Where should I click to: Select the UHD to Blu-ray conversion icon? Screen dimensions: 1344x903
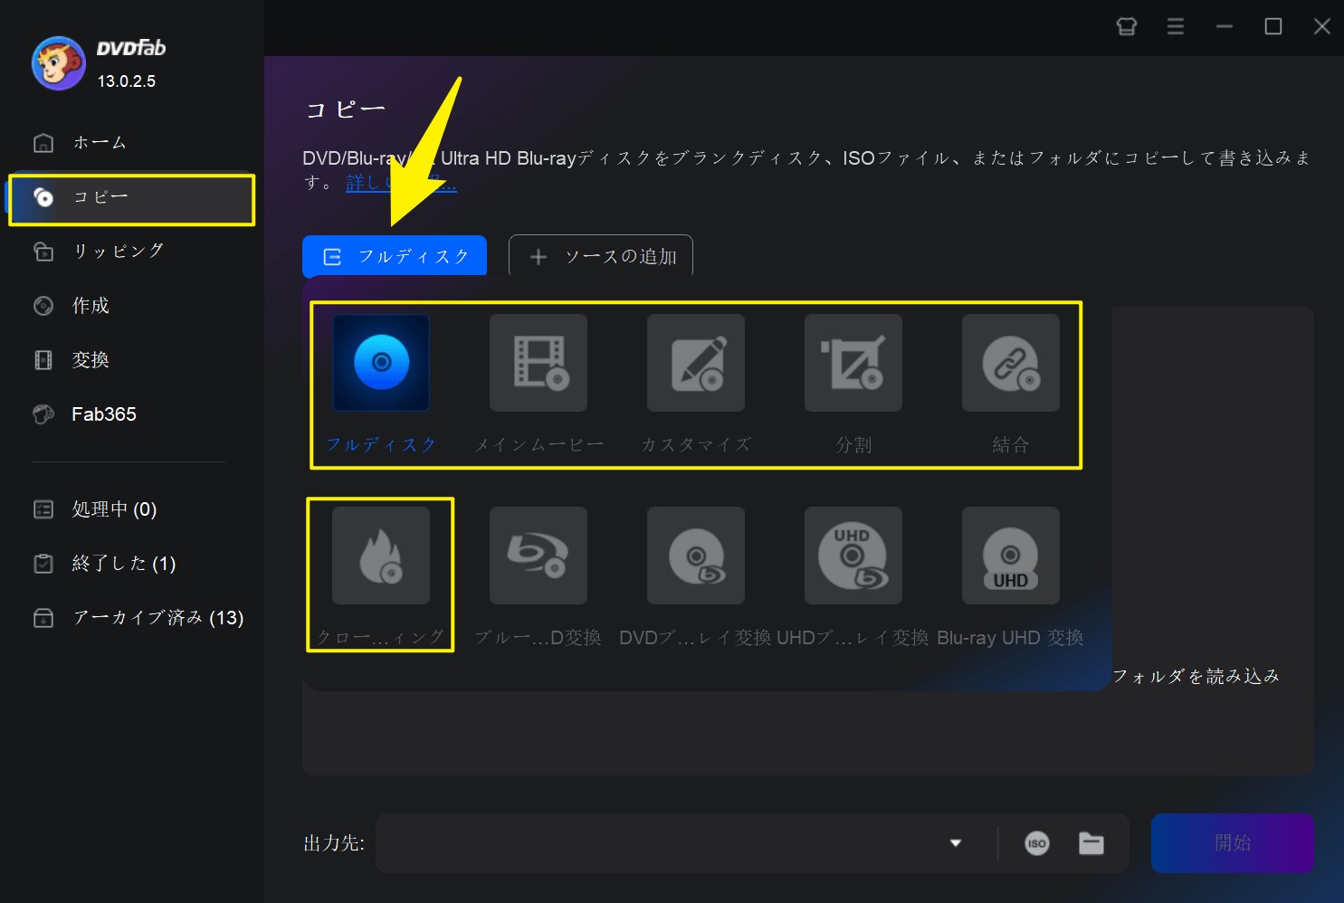(853, 556)
